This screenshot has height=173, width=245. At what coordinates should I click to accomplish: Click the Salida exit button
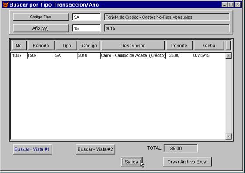pyautogui.click(x=131, y=162)
